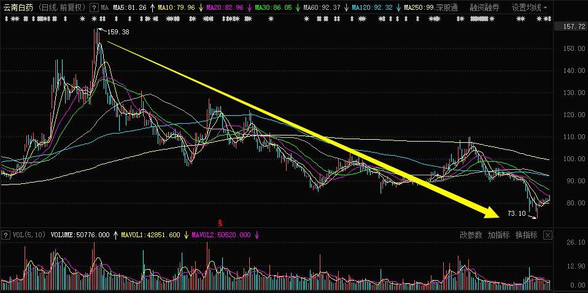Click the red S marker on chart
The height and width of the screenshot is (293, 588).
pos(220,221)
